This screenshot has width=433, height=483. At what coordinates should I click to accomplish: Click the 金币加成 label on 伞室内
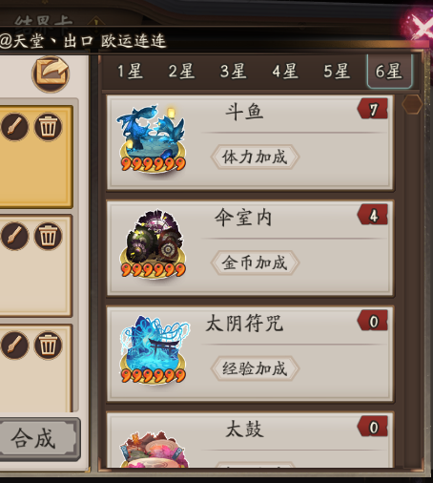[x=255, y=262]
